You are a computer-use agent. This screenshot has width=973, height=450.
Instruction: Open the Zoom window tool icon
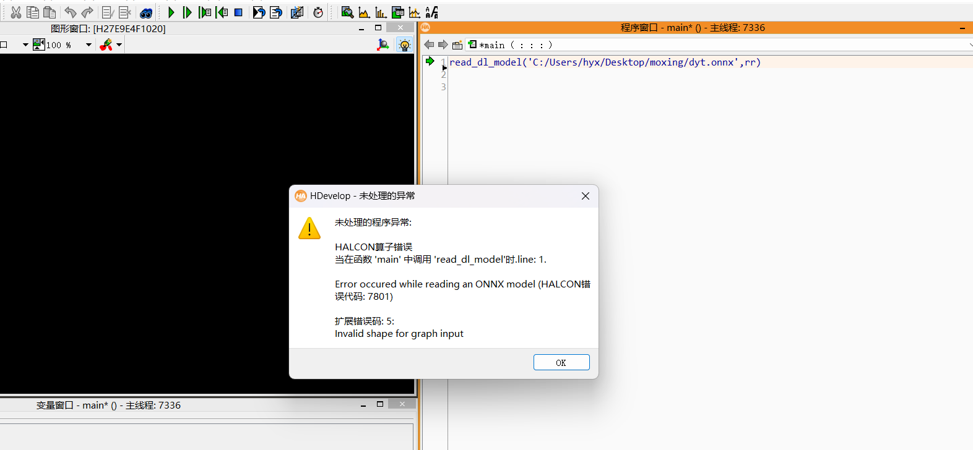coord(347,12)
